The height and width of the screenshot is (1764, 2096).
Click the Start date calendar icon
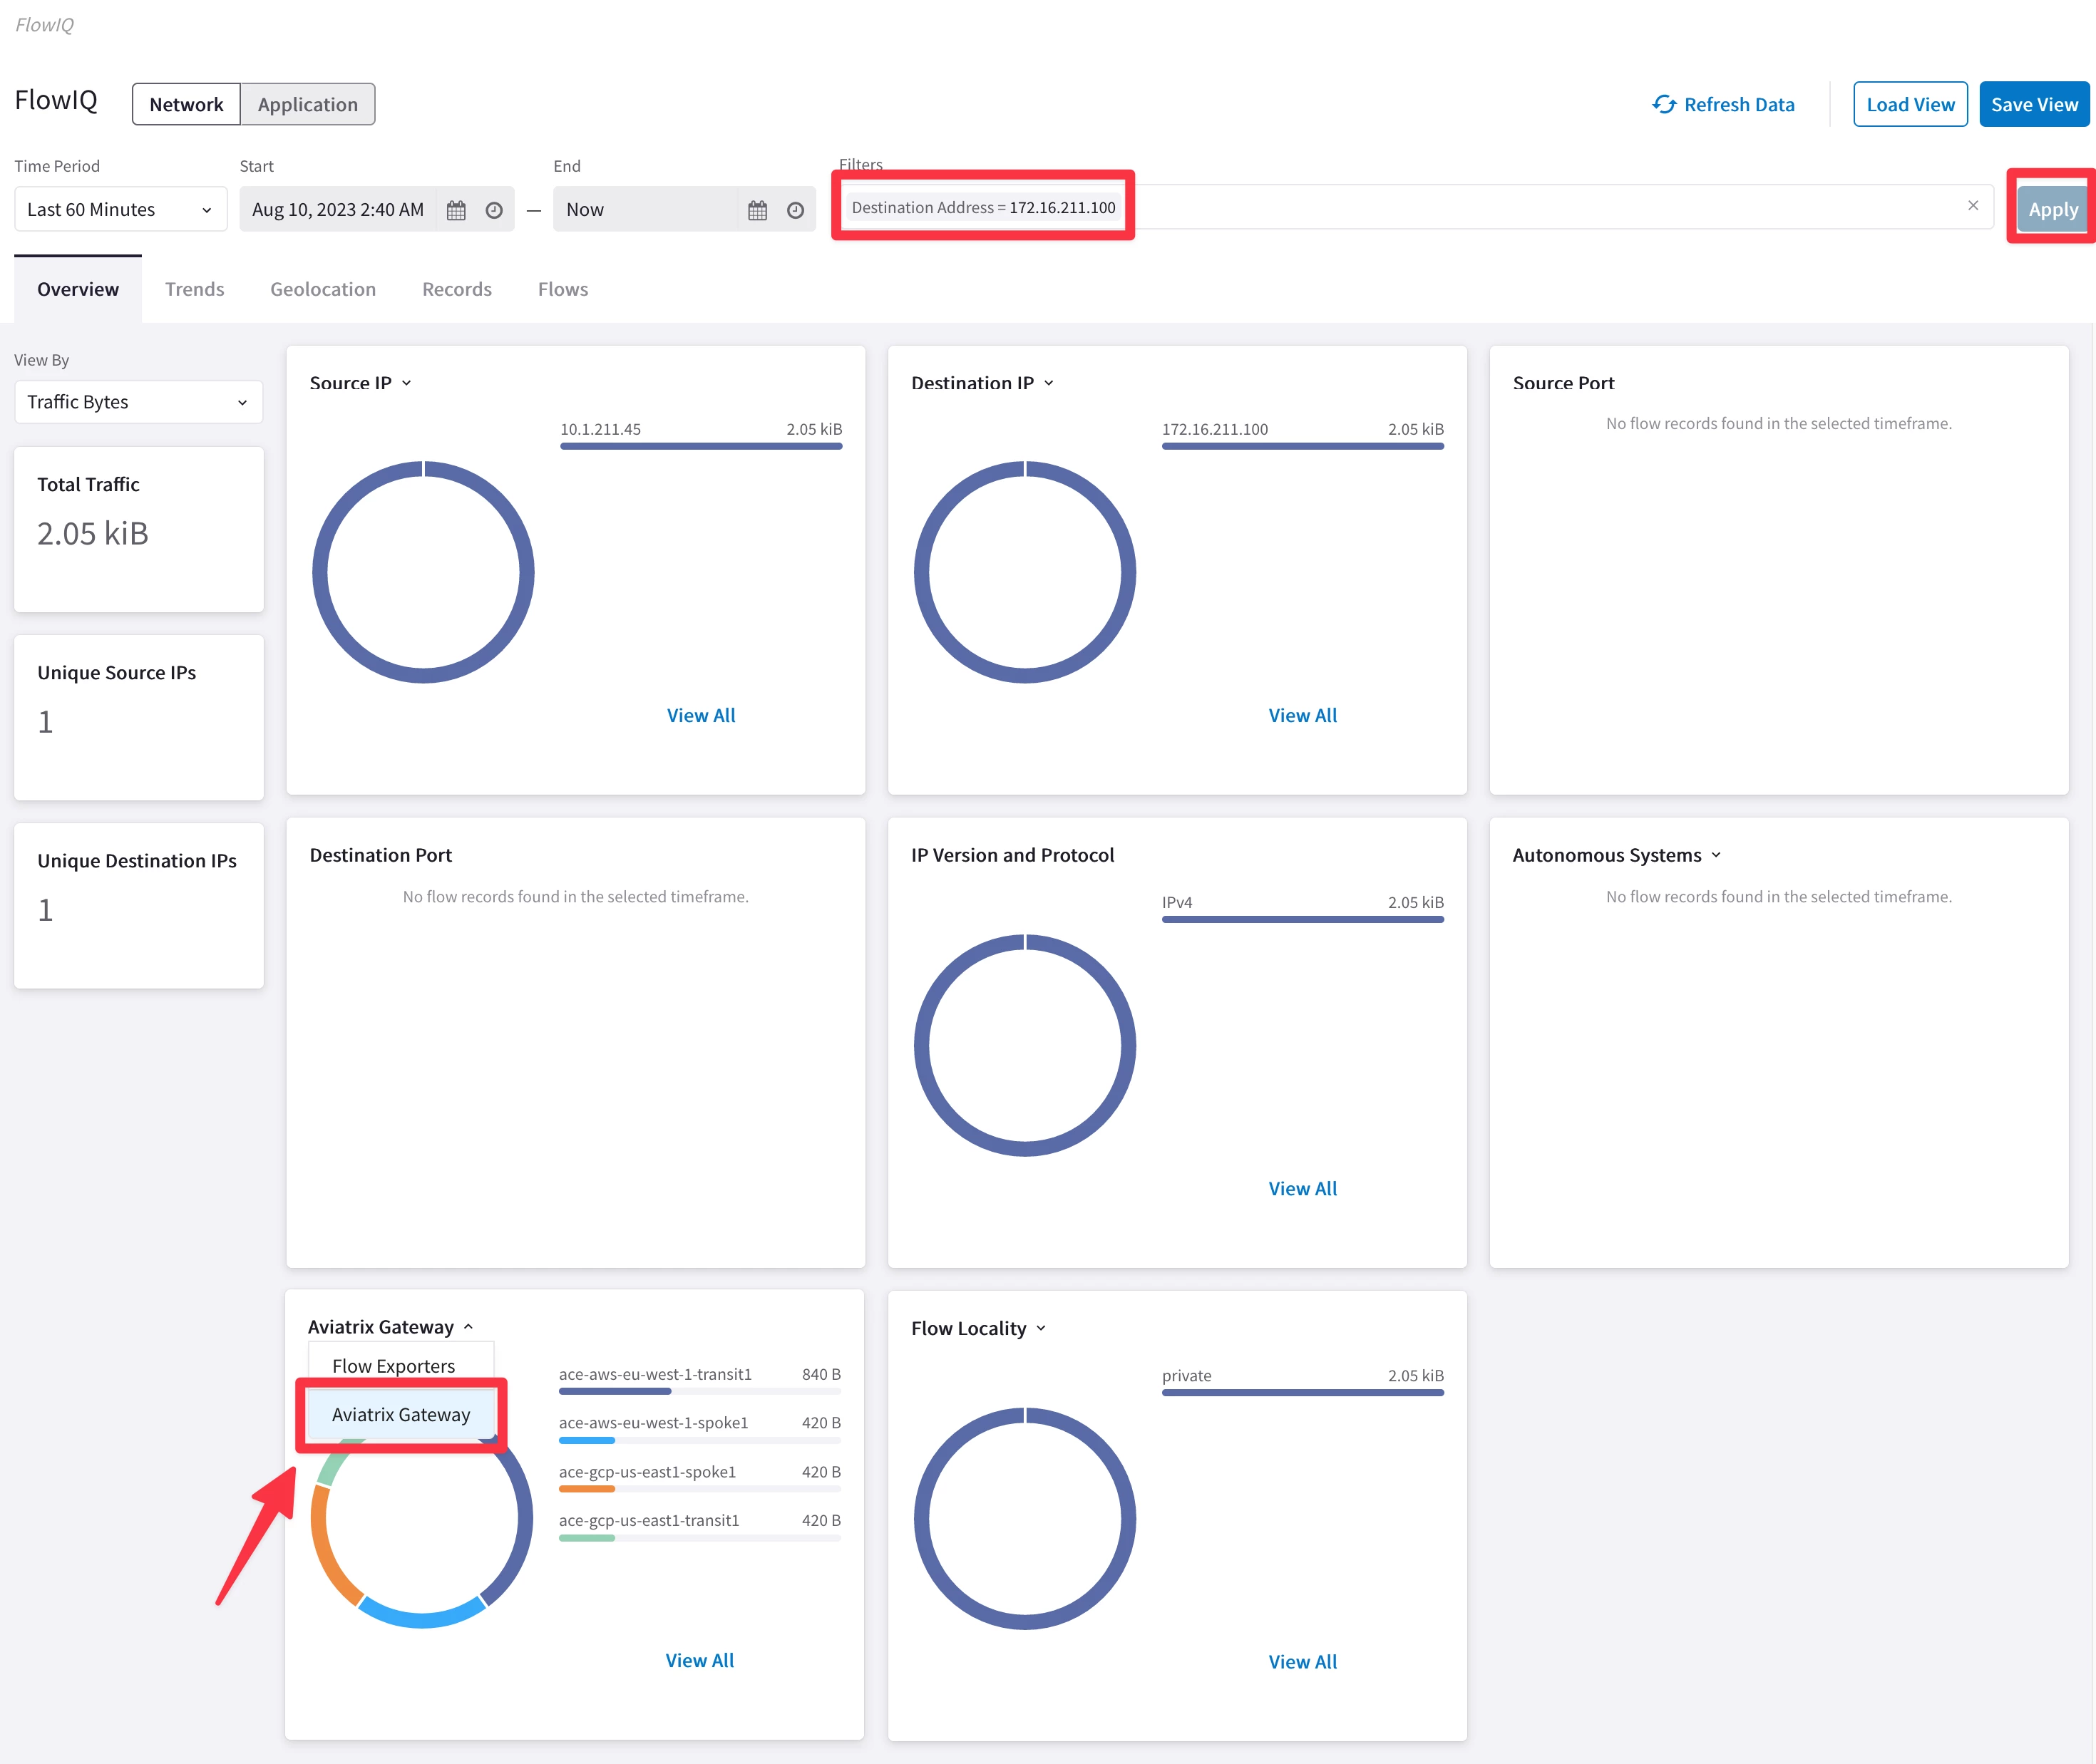click(456, 210)
